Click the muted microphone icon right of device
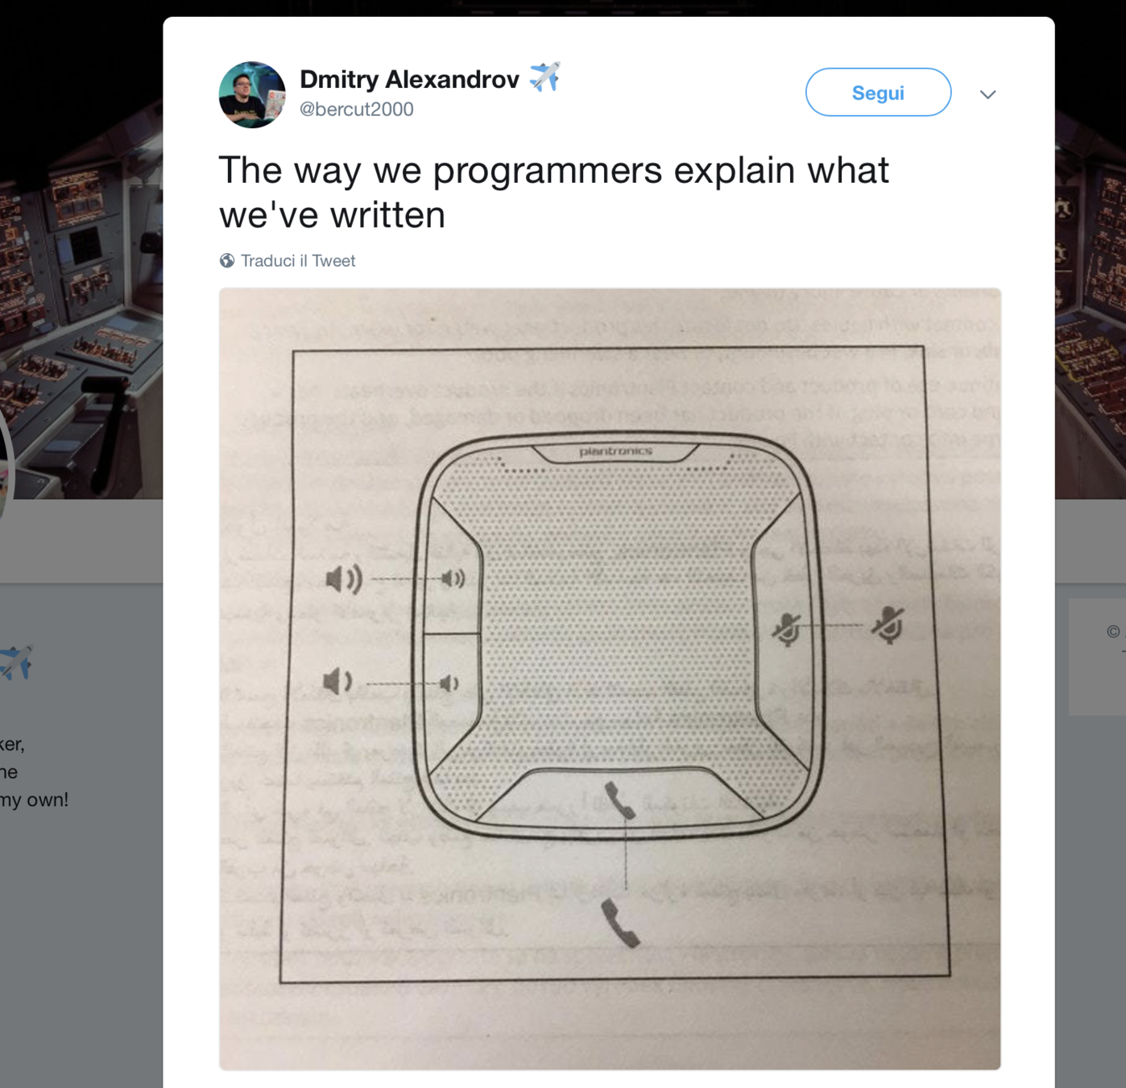 pos(888,625)
